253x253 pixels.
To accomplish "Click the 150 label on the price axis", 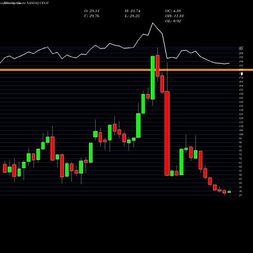I will [x=241, y=94].
